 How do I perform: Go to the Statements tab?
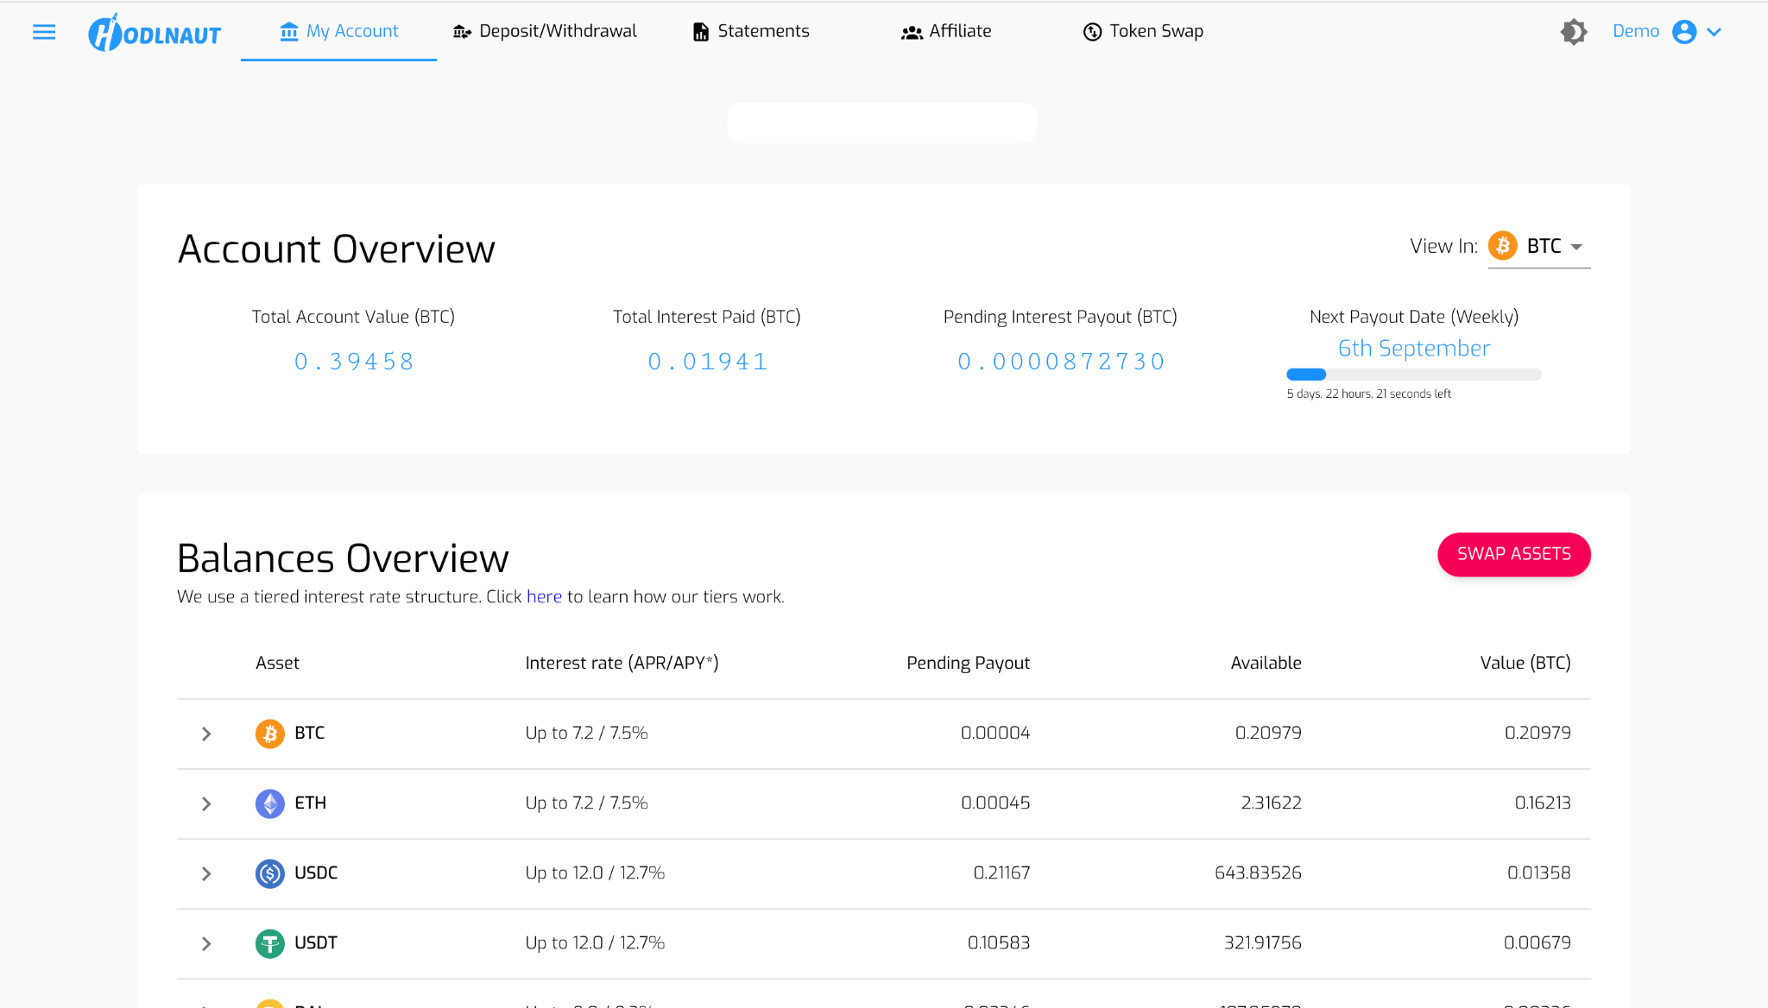click(x=751, y=32)
